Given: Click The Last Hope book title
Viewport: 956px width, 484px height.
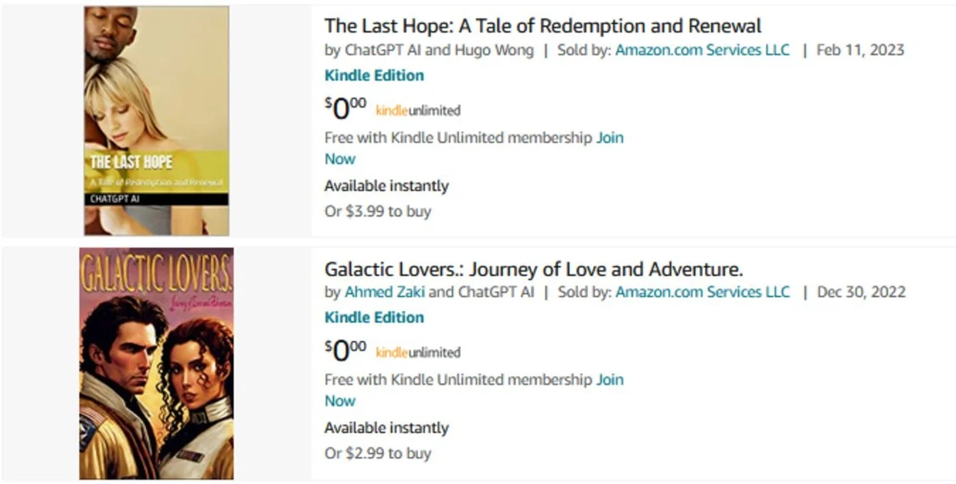Looking at the screenshot, I should point(543,26).
